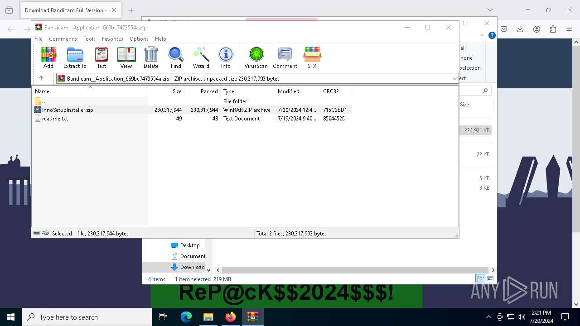Click the Explorer horizontal scrollbar
This screenshot has height=326, width=580.
click(x=355, y=270)
